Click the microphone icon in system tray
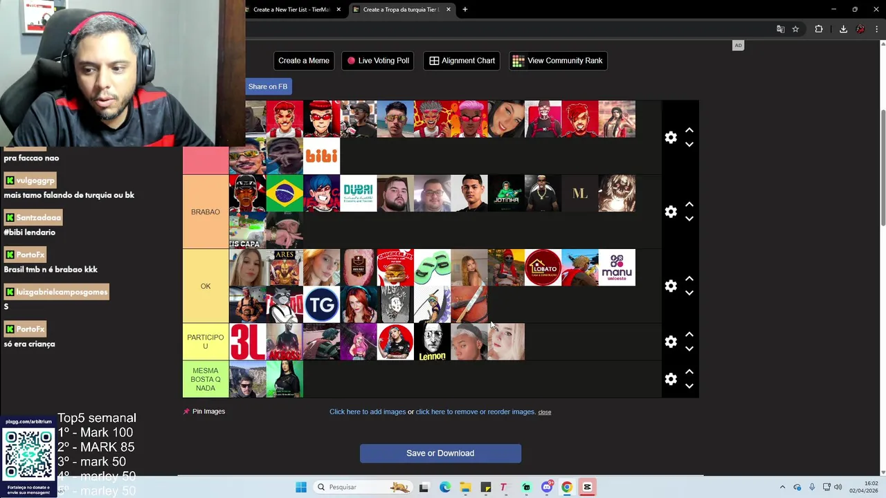The height and width of the screenshot is (498, 886). [x=812, y=487]
